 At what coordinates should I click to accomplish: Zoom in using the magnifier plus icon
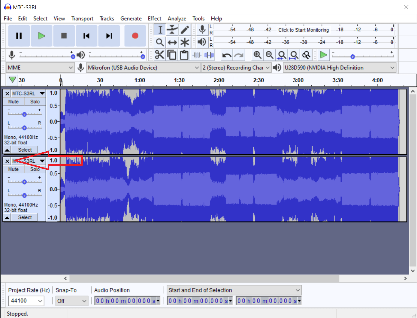(257, 55)
